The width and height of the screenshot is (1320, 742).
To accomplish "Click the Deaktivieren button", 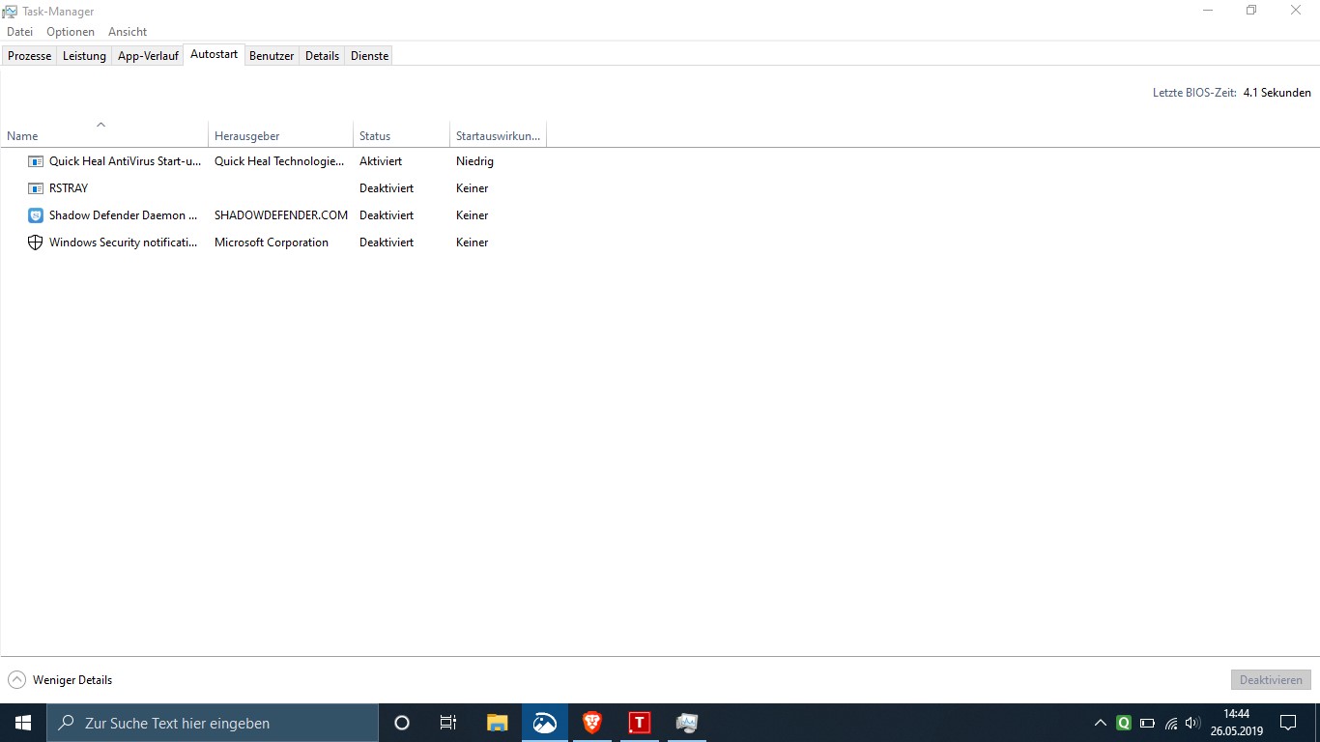I will 1271,680.
